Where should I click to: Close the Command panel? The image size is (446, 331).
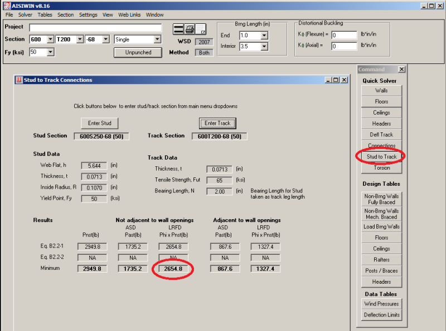[x=401, y=70]
